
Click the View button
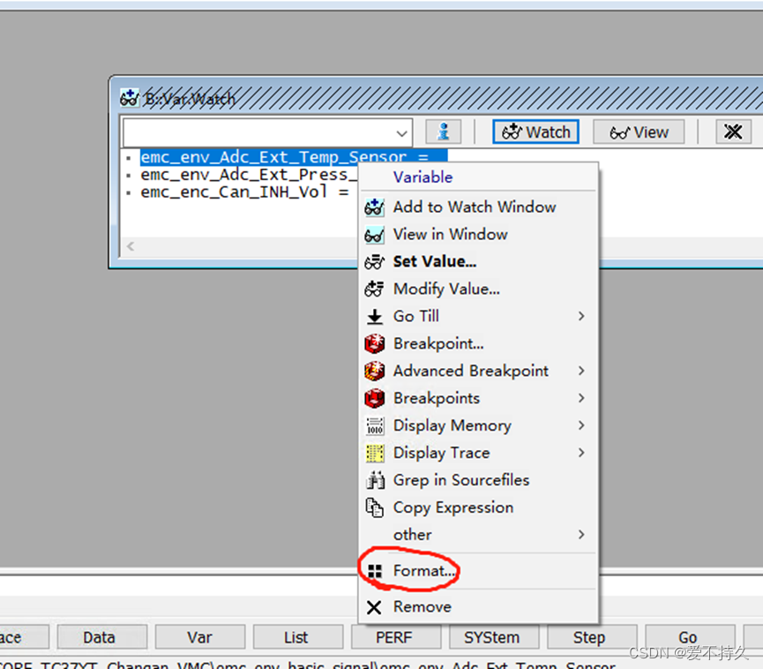tap(639, 132)
